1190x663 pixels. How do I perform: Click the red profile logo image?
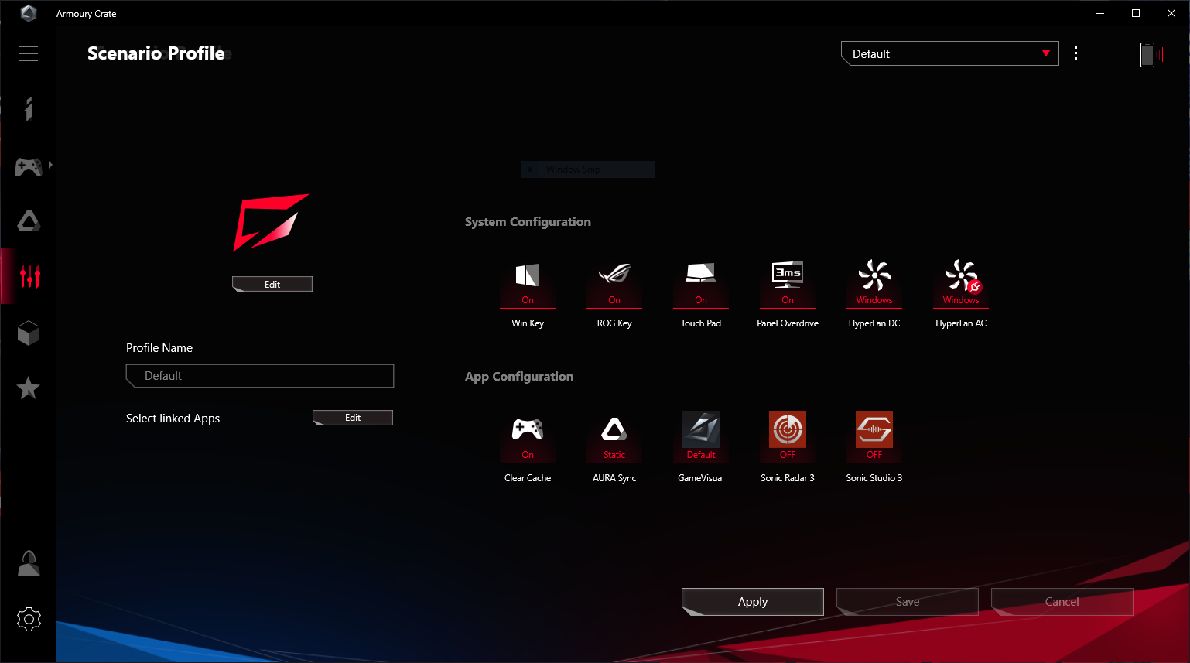tap(272, 222)
